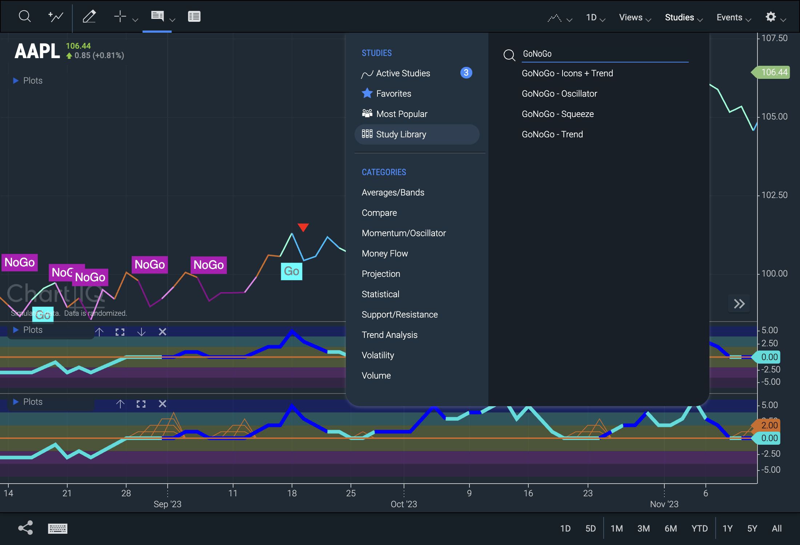Image resolution: width=800 pixels, height=545 pixels.
Task: Click search magnifier beside GoNoGo field
Action: point(509,55)
